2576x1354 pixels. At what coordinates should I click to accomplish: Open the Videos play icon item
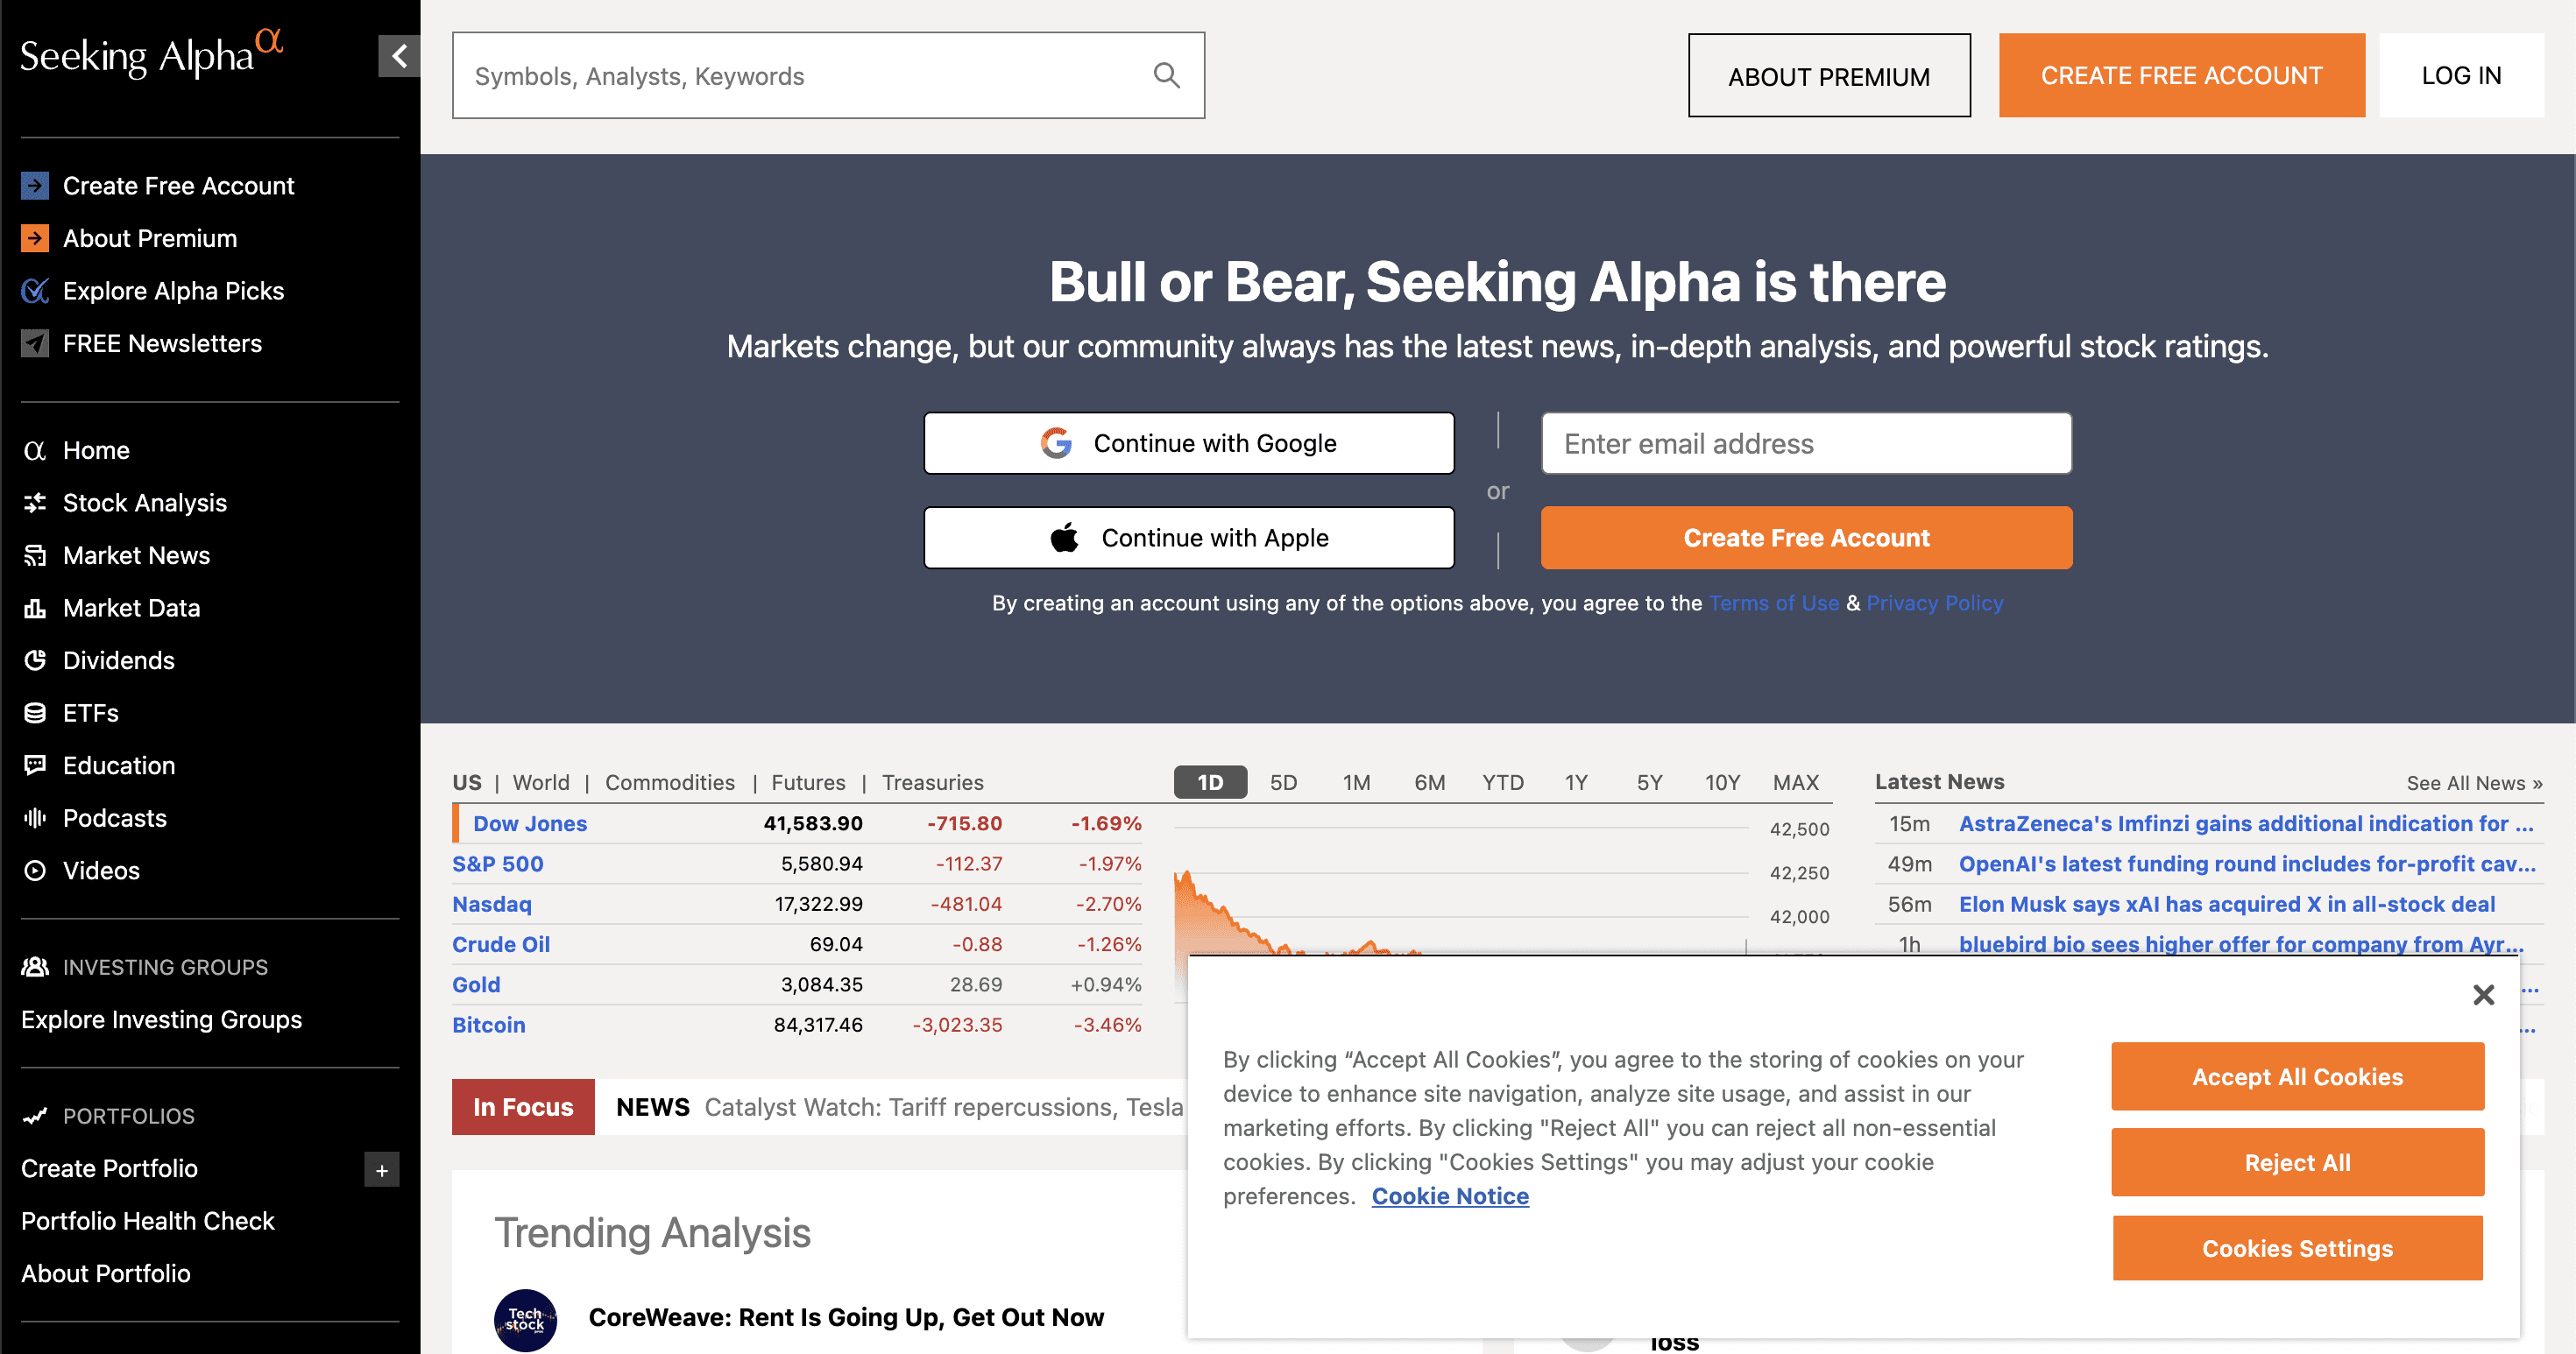[35, 871]
